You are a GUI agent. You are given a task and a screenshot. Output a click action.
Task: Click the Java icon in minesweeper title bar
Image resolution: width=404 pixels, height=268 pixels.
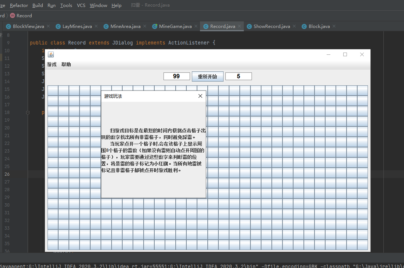(51, 54)
